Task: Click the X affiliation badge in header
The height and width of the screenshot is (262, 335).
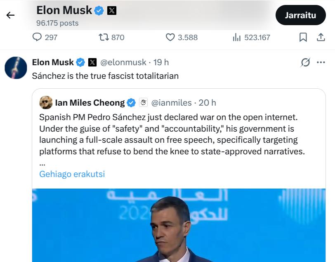Action: pos(111,10)
